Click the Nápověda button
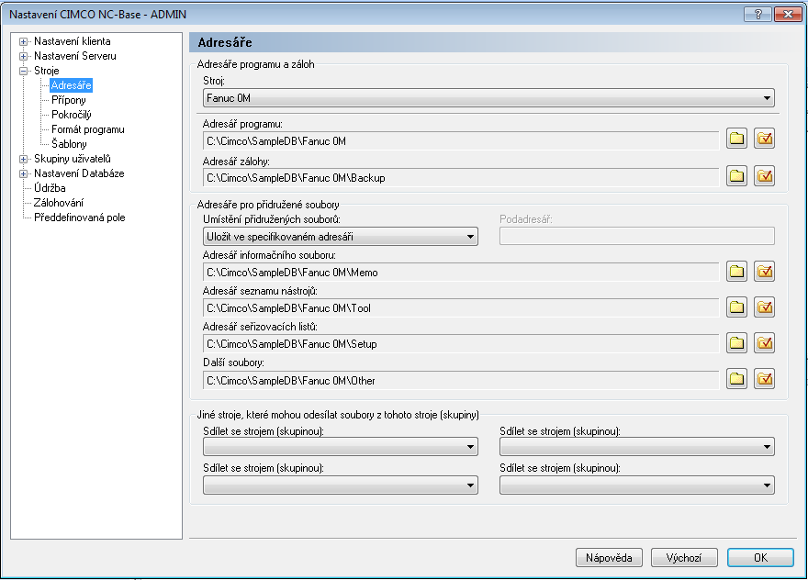 [609, 557]
